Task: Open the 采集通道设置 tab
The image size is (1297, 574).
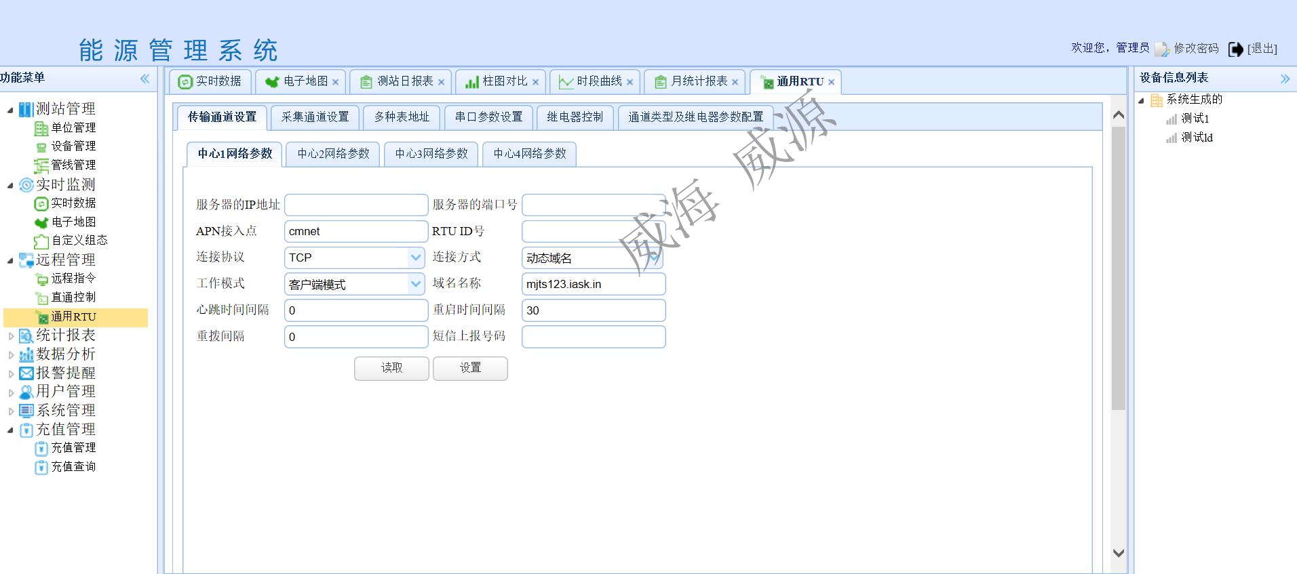Action: coord(315,117)
